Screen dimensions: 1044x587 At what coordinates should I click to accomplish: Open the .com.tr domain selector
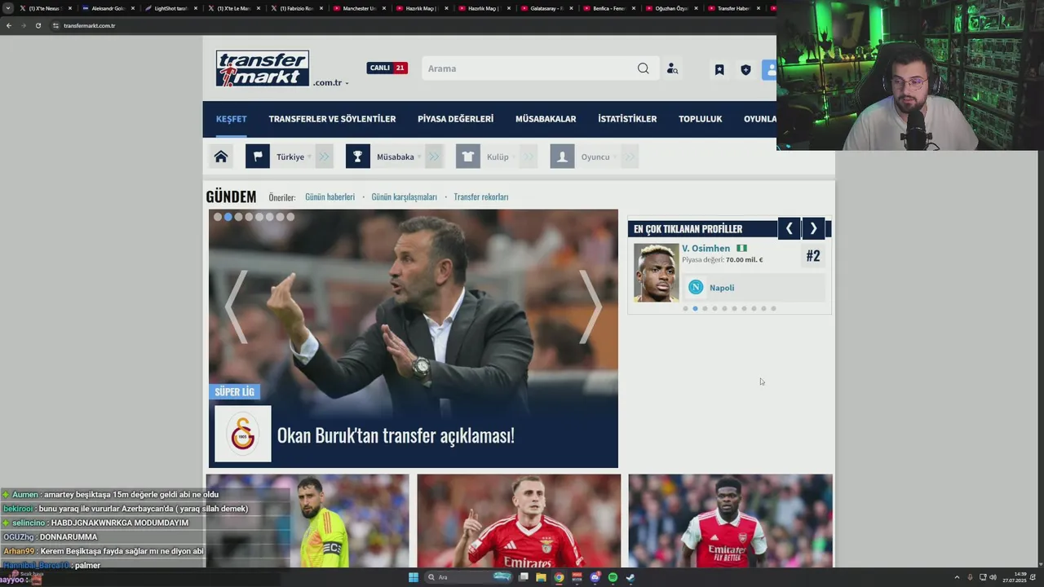click(x=330, y=82)
